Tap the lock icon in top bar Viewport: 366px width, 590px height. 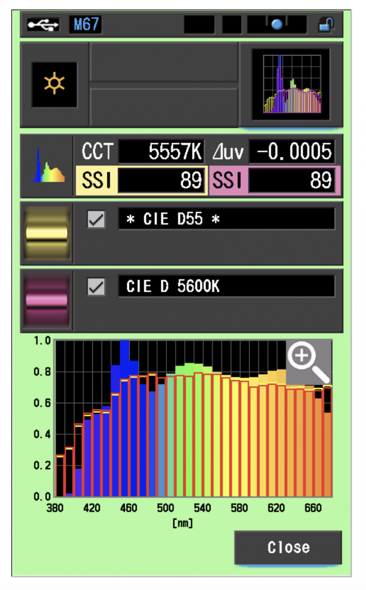coord(326,24)
